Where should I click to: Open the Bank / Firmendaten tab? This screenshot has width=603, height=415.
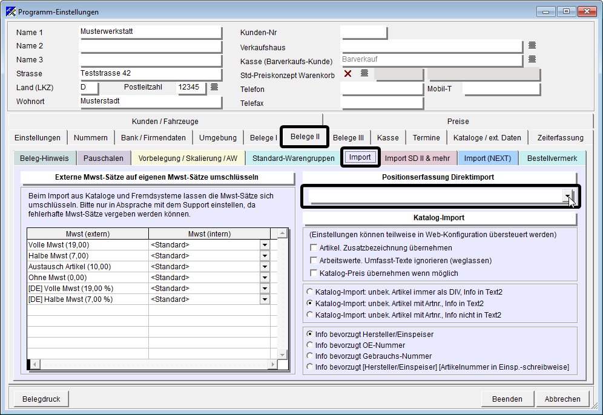pos(153,137)
